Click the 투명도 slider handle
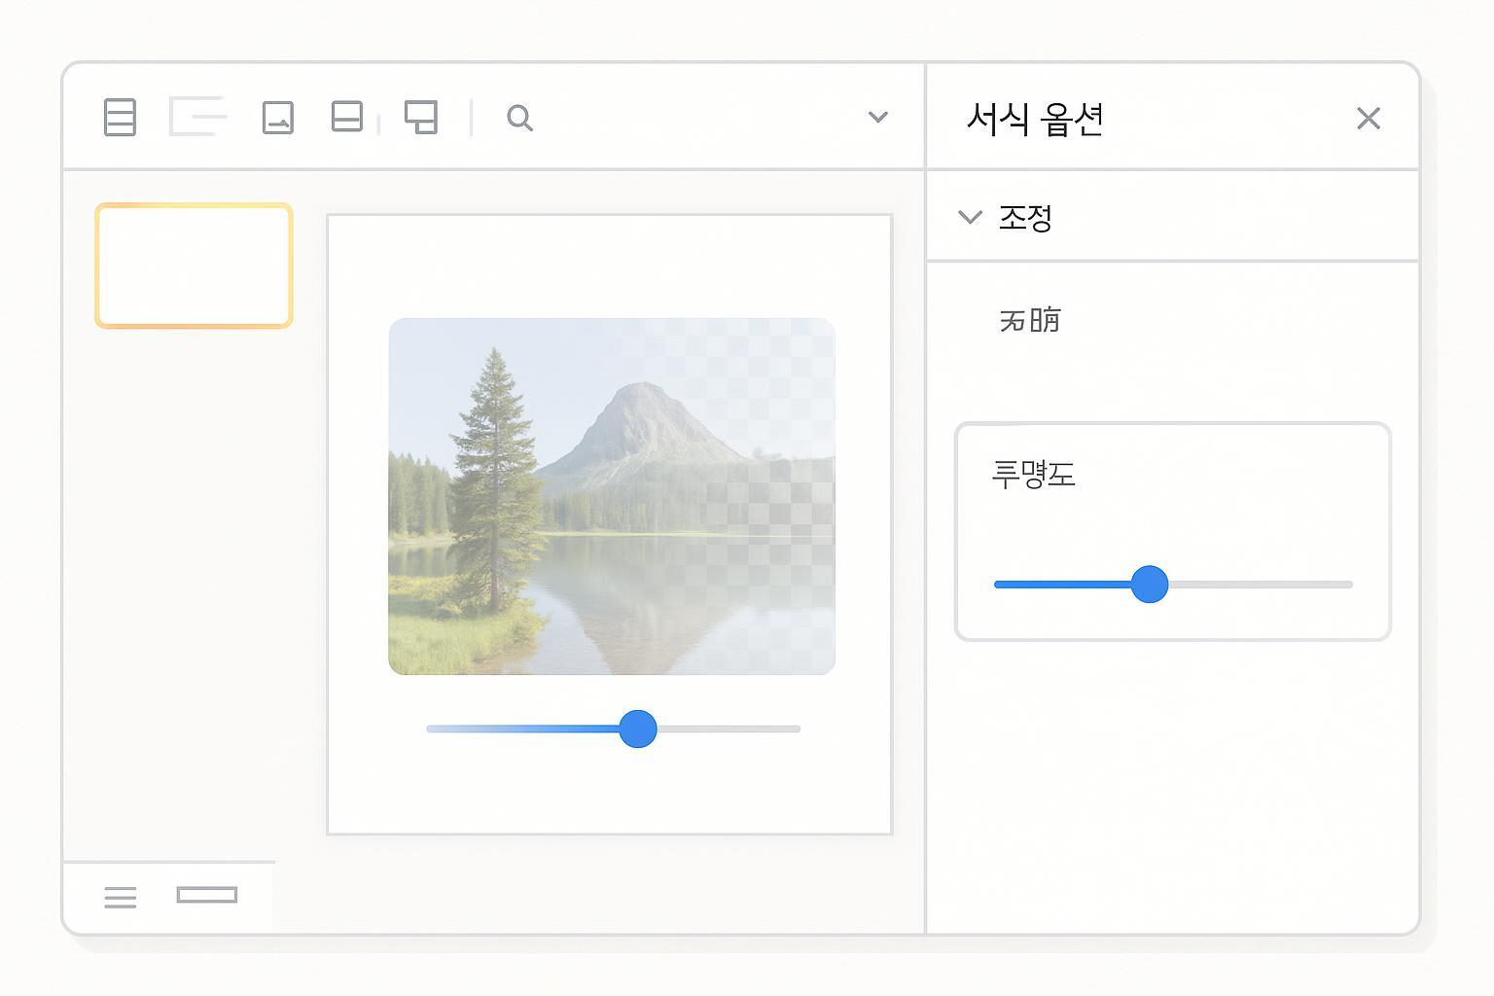The width and height of the screenshot is (1494, 996). click(x=1150, y=585)
